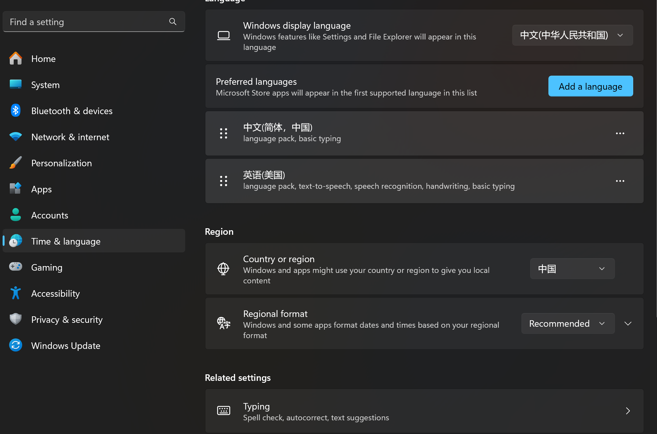
Task: Click the Gaming controller icon
Action: [x=15, y=267]
